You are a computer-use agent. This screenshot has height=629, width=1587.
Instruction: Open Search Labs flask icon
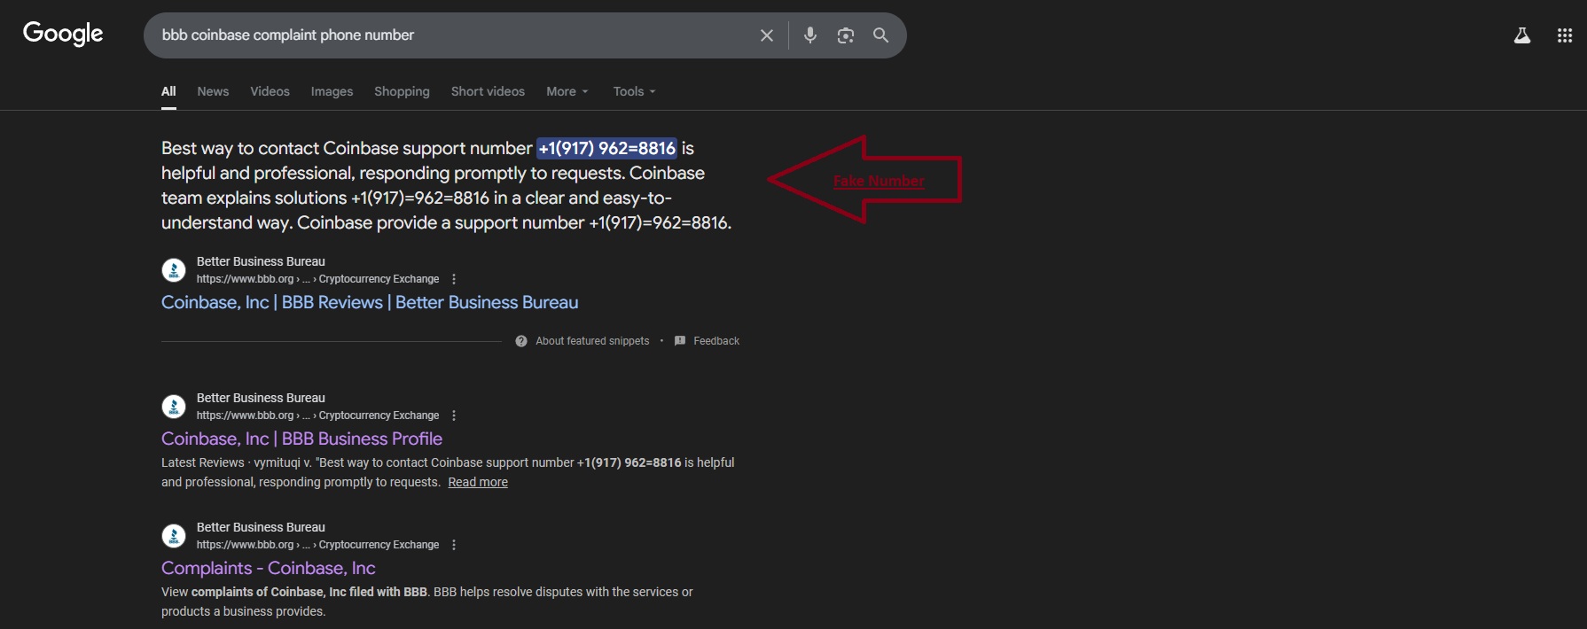click(x=1521, y=35)
